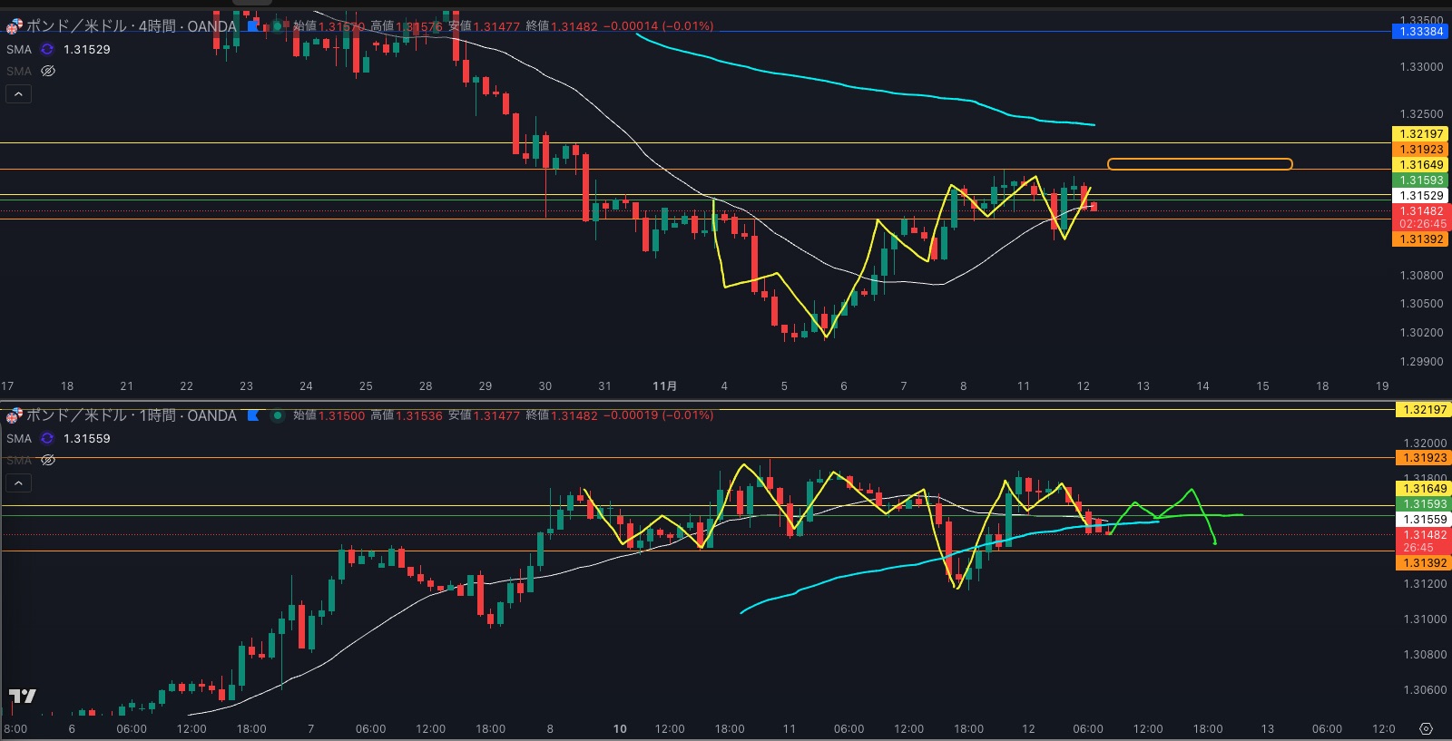Click green market status dot in the 1-hour header
The height and width of the screenshot is (741, 1452).
[278, 415]
